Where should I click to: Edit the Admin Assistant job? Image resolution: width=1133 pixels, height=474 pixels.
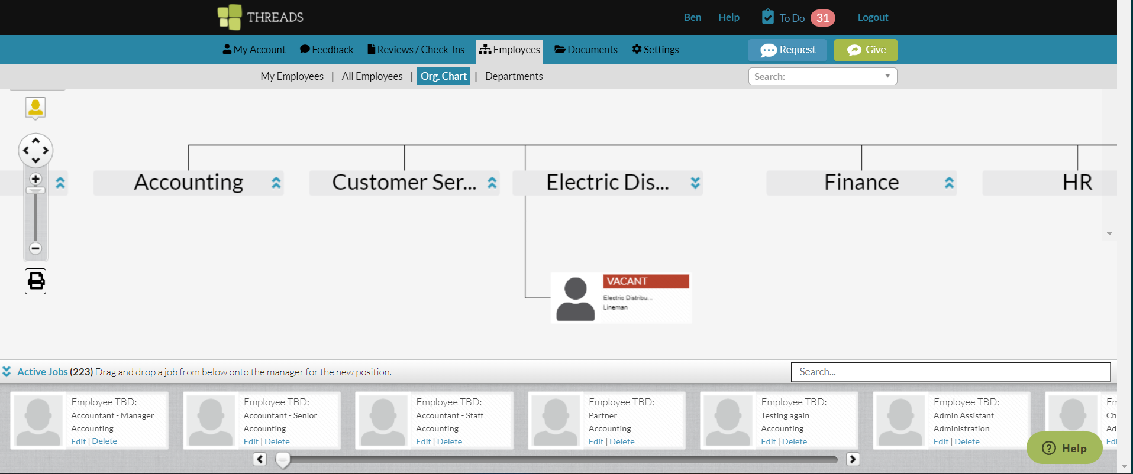[x=941, y=441]
